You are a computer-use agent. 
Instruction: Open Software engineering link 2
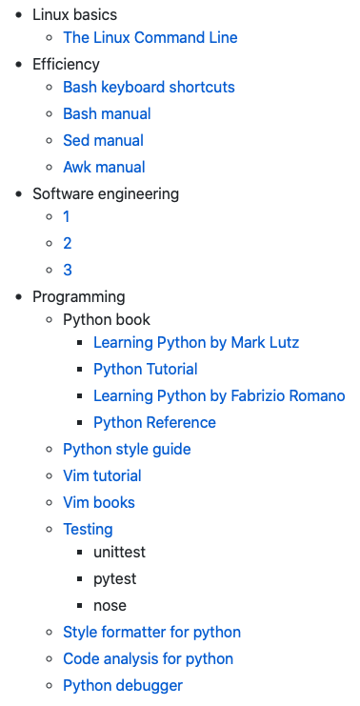point(67,244)
